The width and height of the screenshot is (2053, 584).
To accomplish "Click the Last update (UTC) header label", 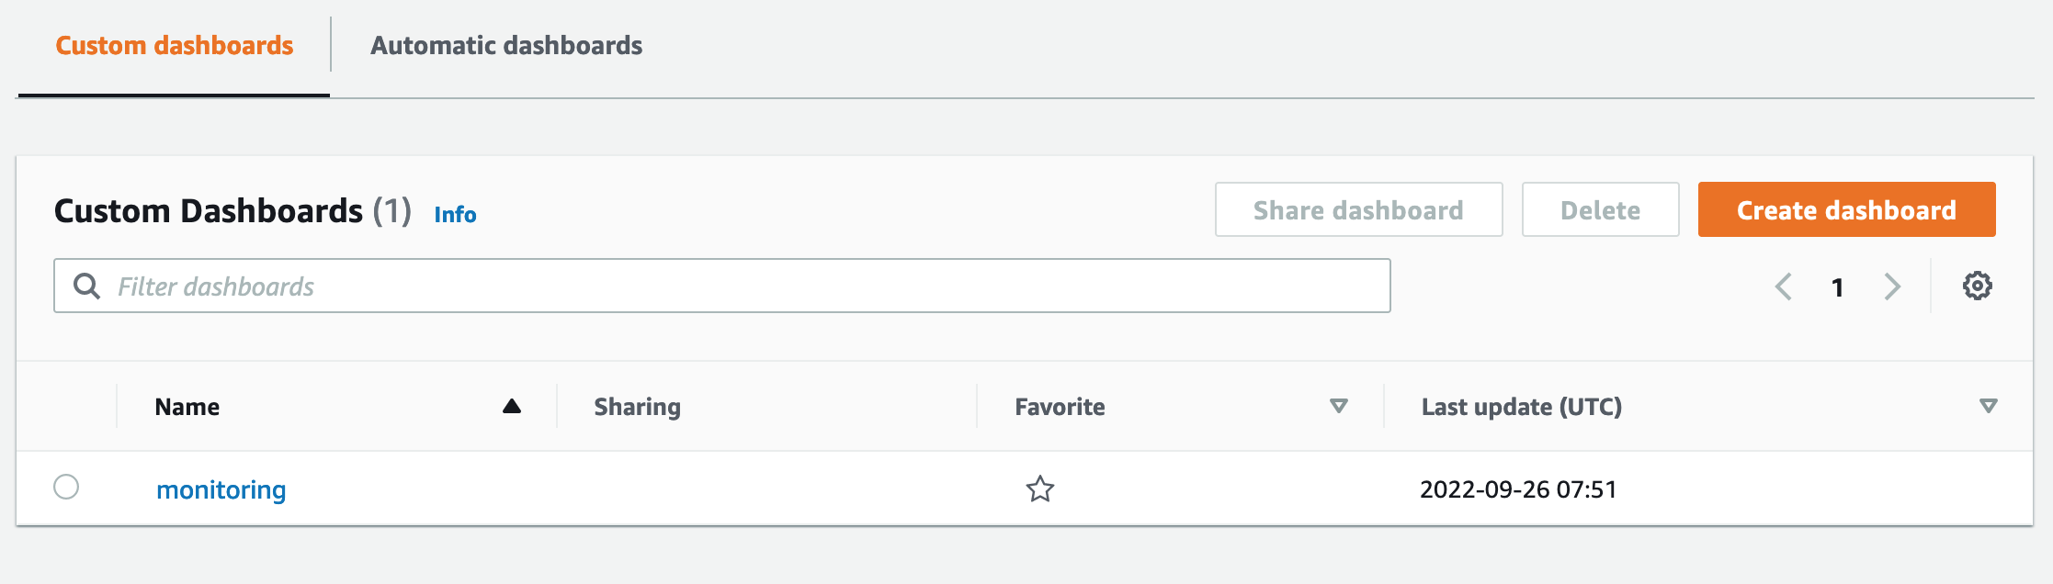I will [x=1521, y=407].
